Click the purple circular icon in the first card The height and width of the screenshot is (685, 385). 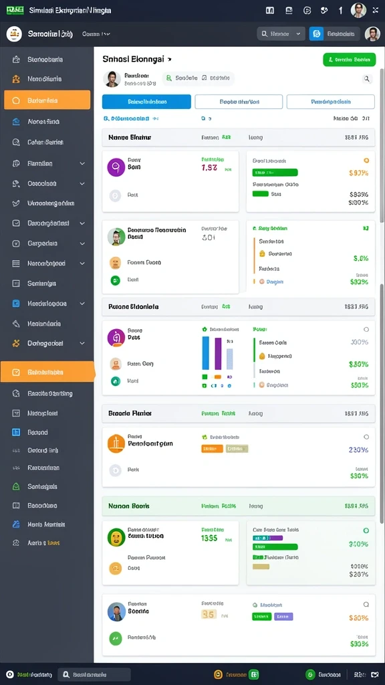116,167
